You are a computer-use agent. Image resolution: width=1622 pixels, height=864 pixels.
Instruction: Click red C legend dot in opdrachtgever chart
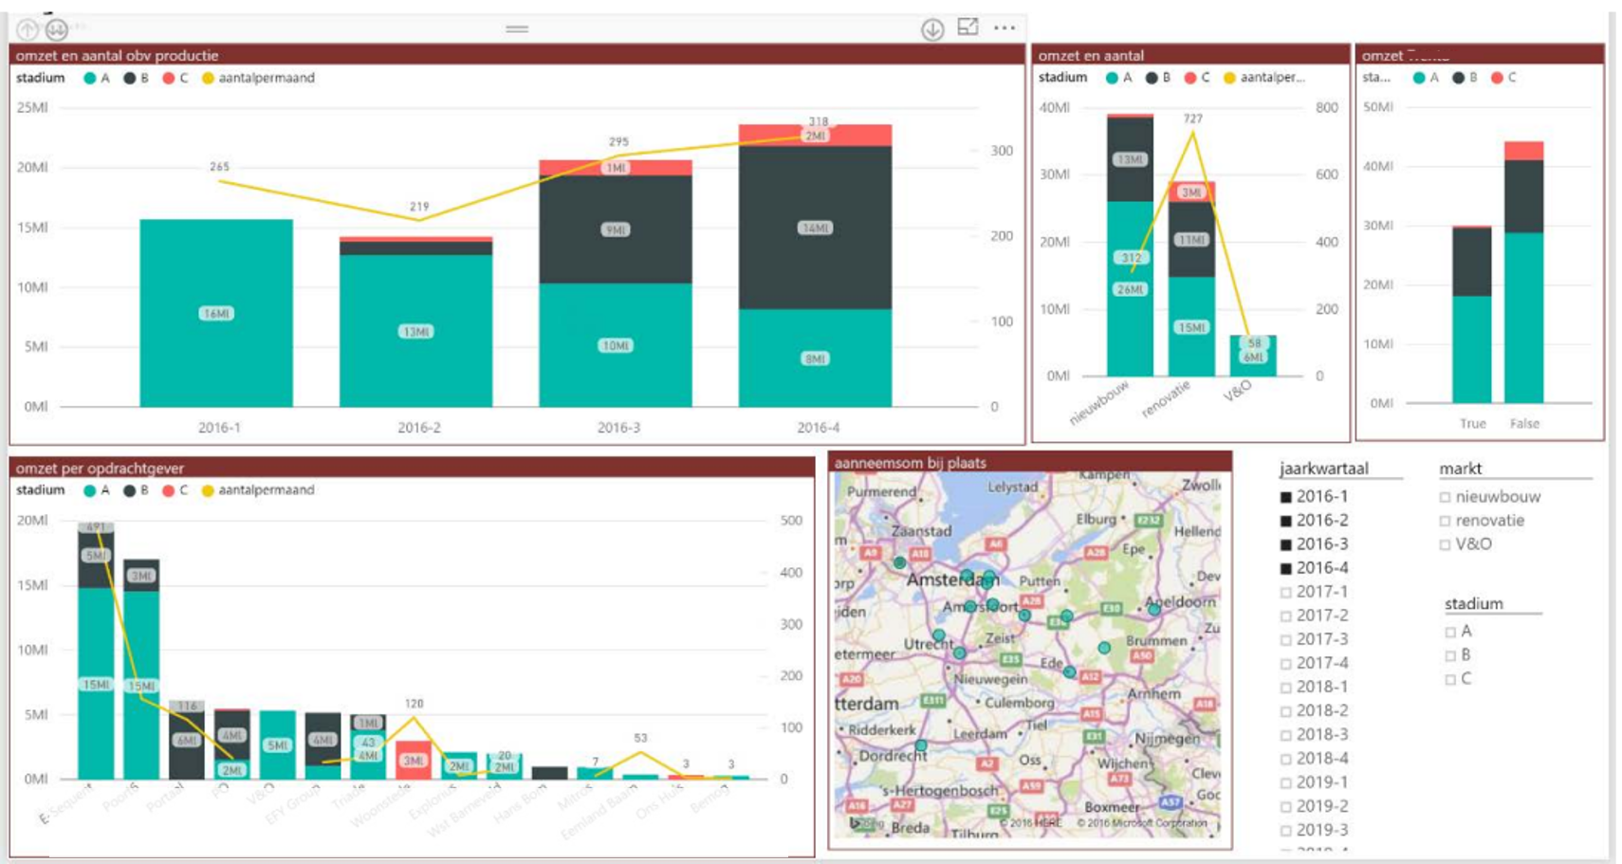[169, 490]
